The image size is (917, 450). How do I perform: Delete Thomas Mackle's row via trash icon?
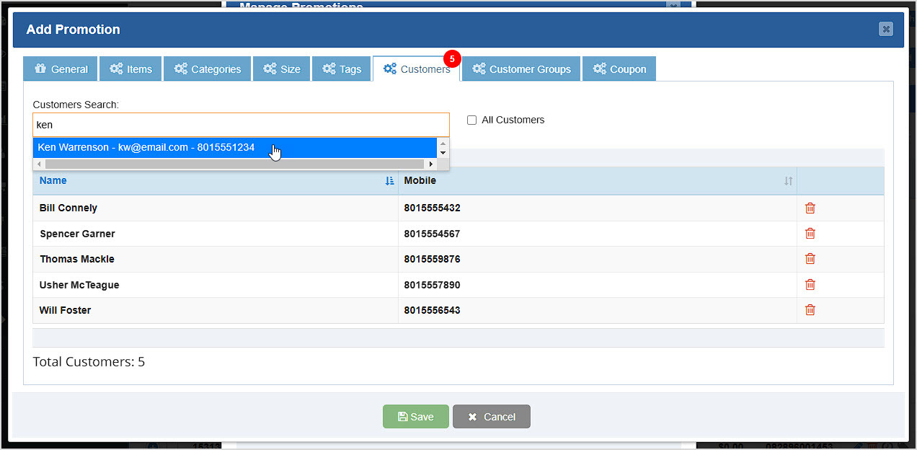pos(810,258)
